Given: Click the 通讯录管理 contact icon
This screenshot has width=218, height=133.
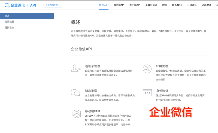Looking at the screenshot, I should tap(76, 68).
